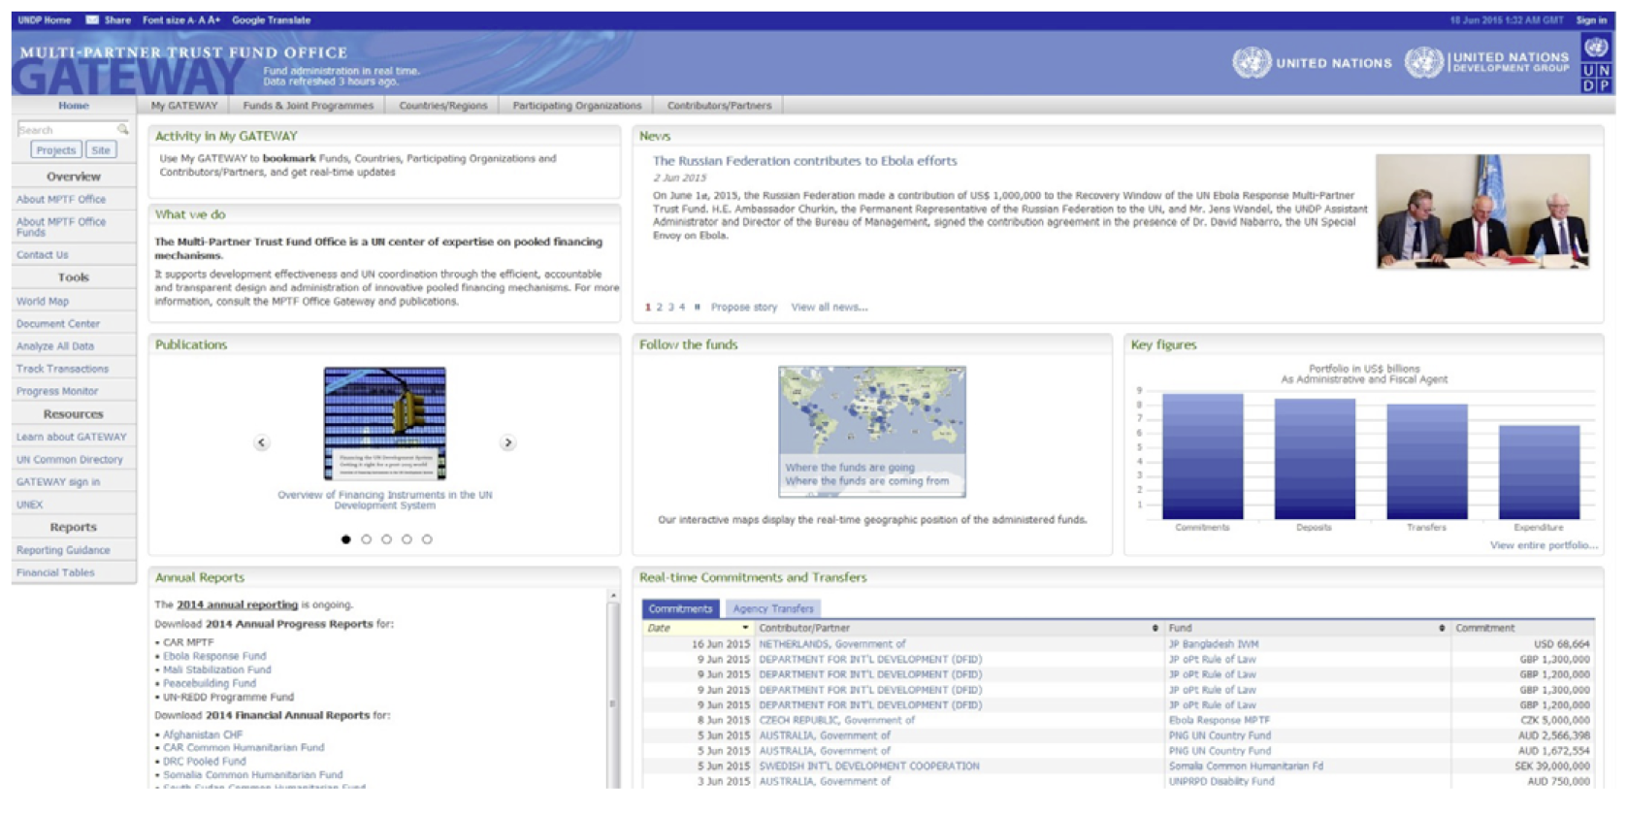Click Sign in link
The height and width of the screenshot is (815, 1627).
[x=1591, y=19]
